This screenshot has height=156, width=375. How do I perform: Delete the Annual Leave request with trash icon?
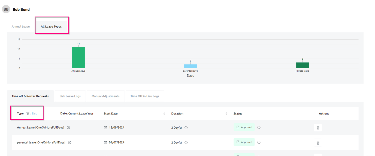pos(318,128)
